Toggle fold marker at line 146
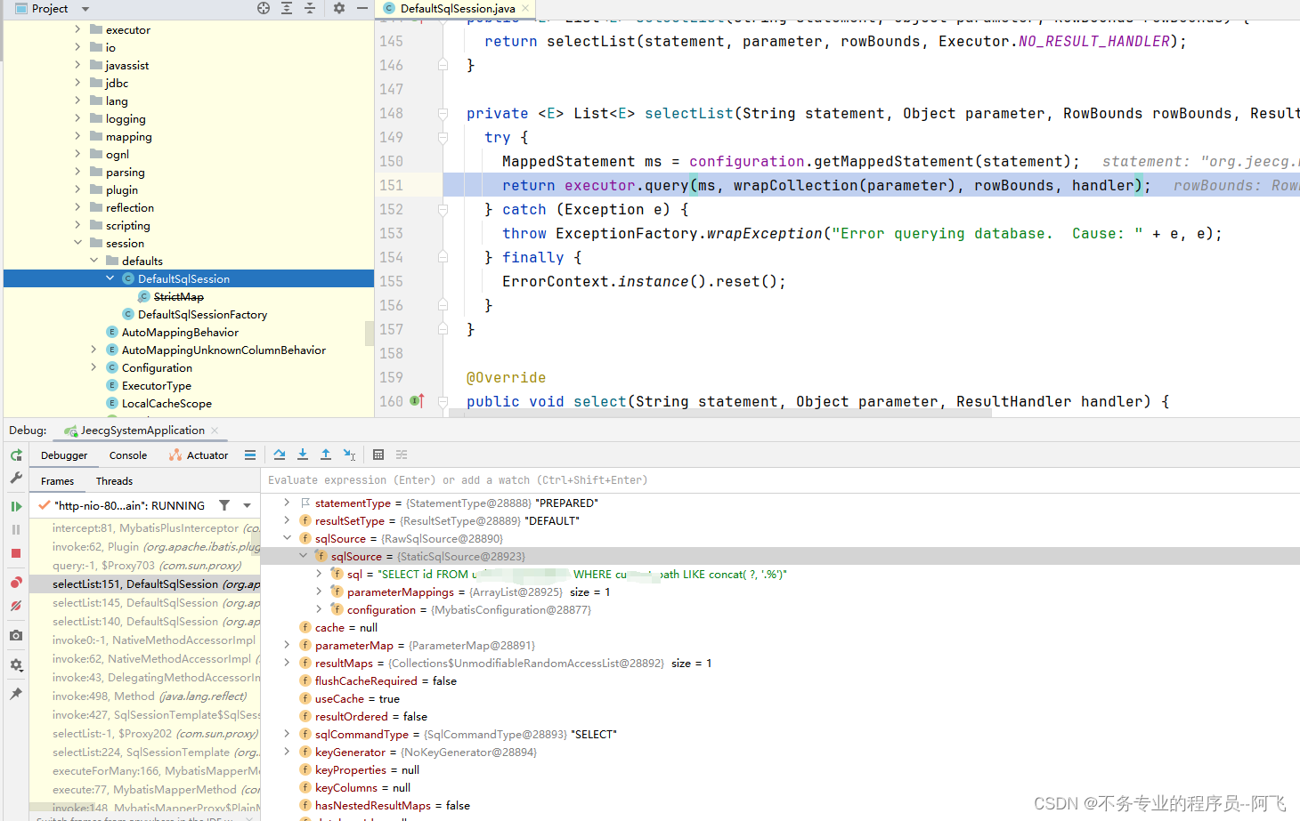 (x=443, y=65)
